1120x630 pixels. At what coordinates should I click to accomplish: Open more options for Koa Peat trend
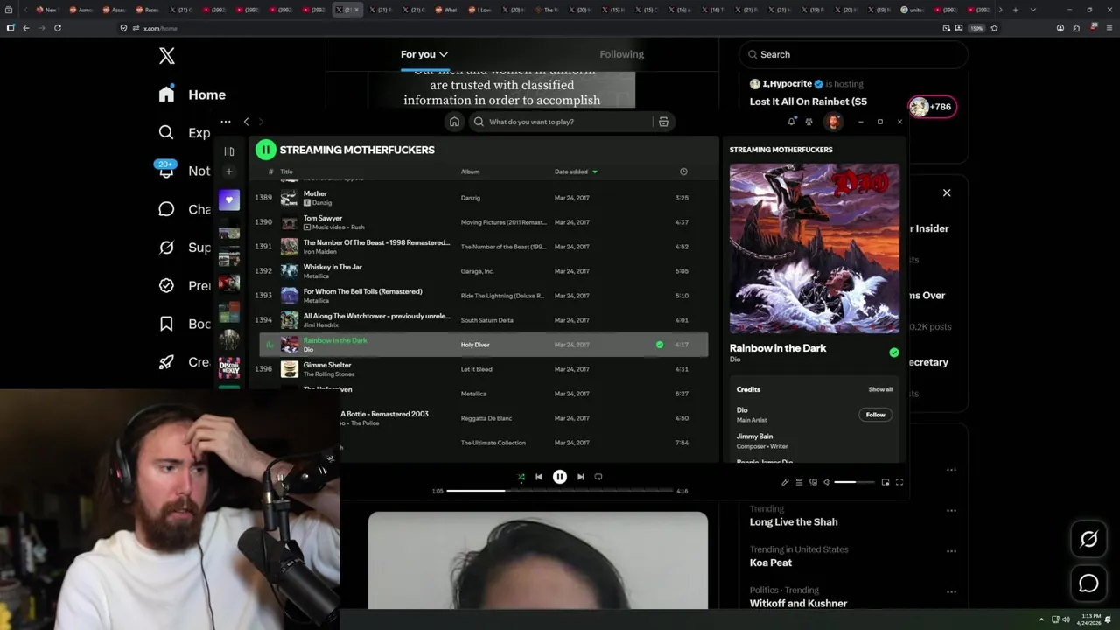(x=951, y=551)
